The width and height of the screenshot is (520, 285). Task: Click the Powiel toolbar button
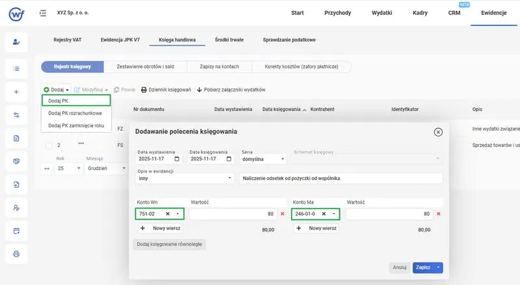click(124, 90)
